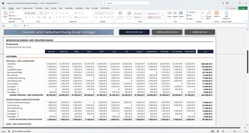This screenshot has width=249, height=133.
Task: Open Format as Table gallery
Action: pos(129,15)
